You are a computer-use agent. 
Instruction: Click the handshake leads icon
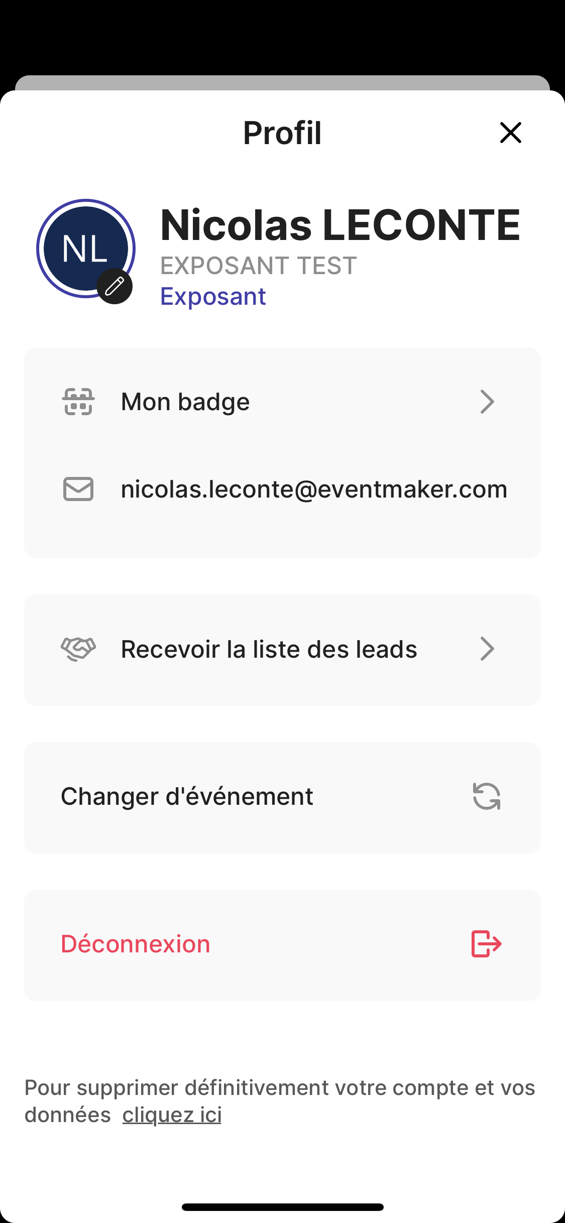[x=78, y=649]
